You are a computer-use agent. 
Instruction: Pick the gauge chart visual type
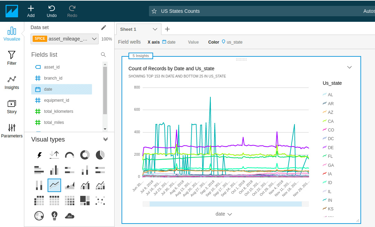click(x=69, y=155)
